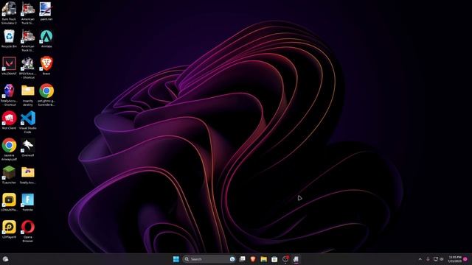
Task: Open the pet.ghmc.g... Chrome shortcut
Action: point(46,95)
